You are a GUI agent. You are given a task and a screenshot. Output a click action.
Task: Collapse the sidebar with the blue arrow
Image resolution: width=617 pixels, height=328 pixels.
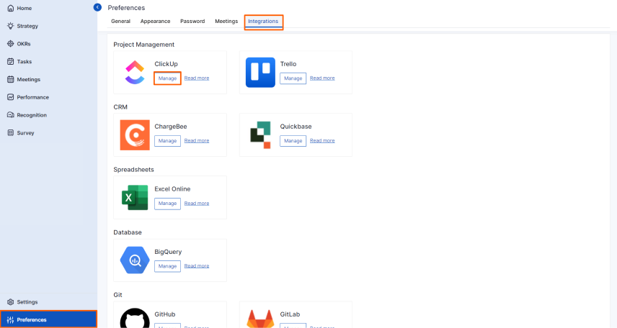[x=97, y=7]
